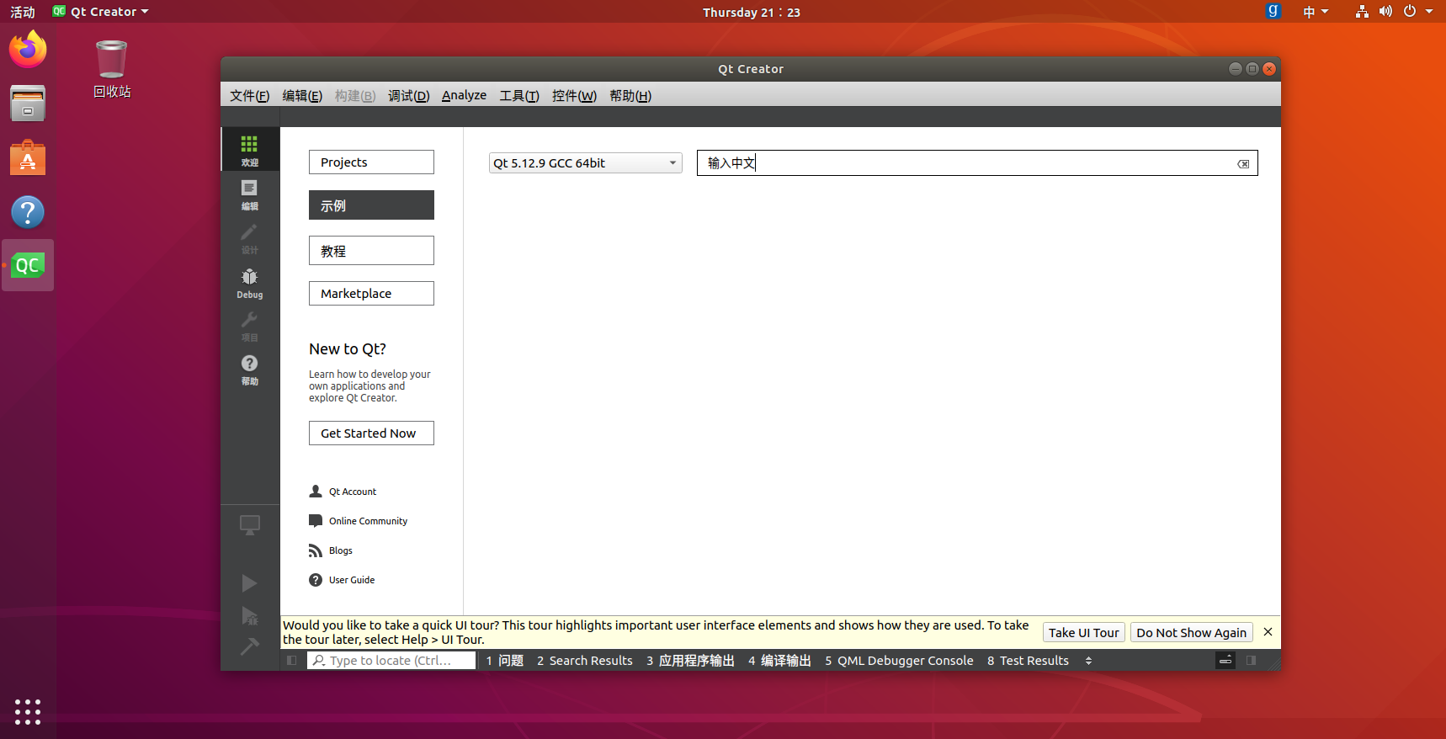Open the Test Results pane
This screenshot has height=739, width=1446.
tap(1028, 661)
